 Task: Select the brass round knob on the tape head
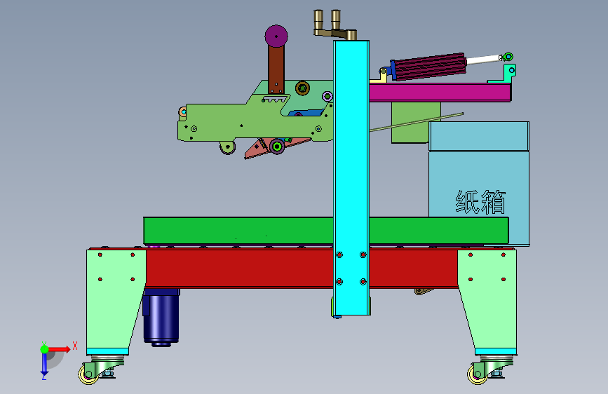[302, 88]
